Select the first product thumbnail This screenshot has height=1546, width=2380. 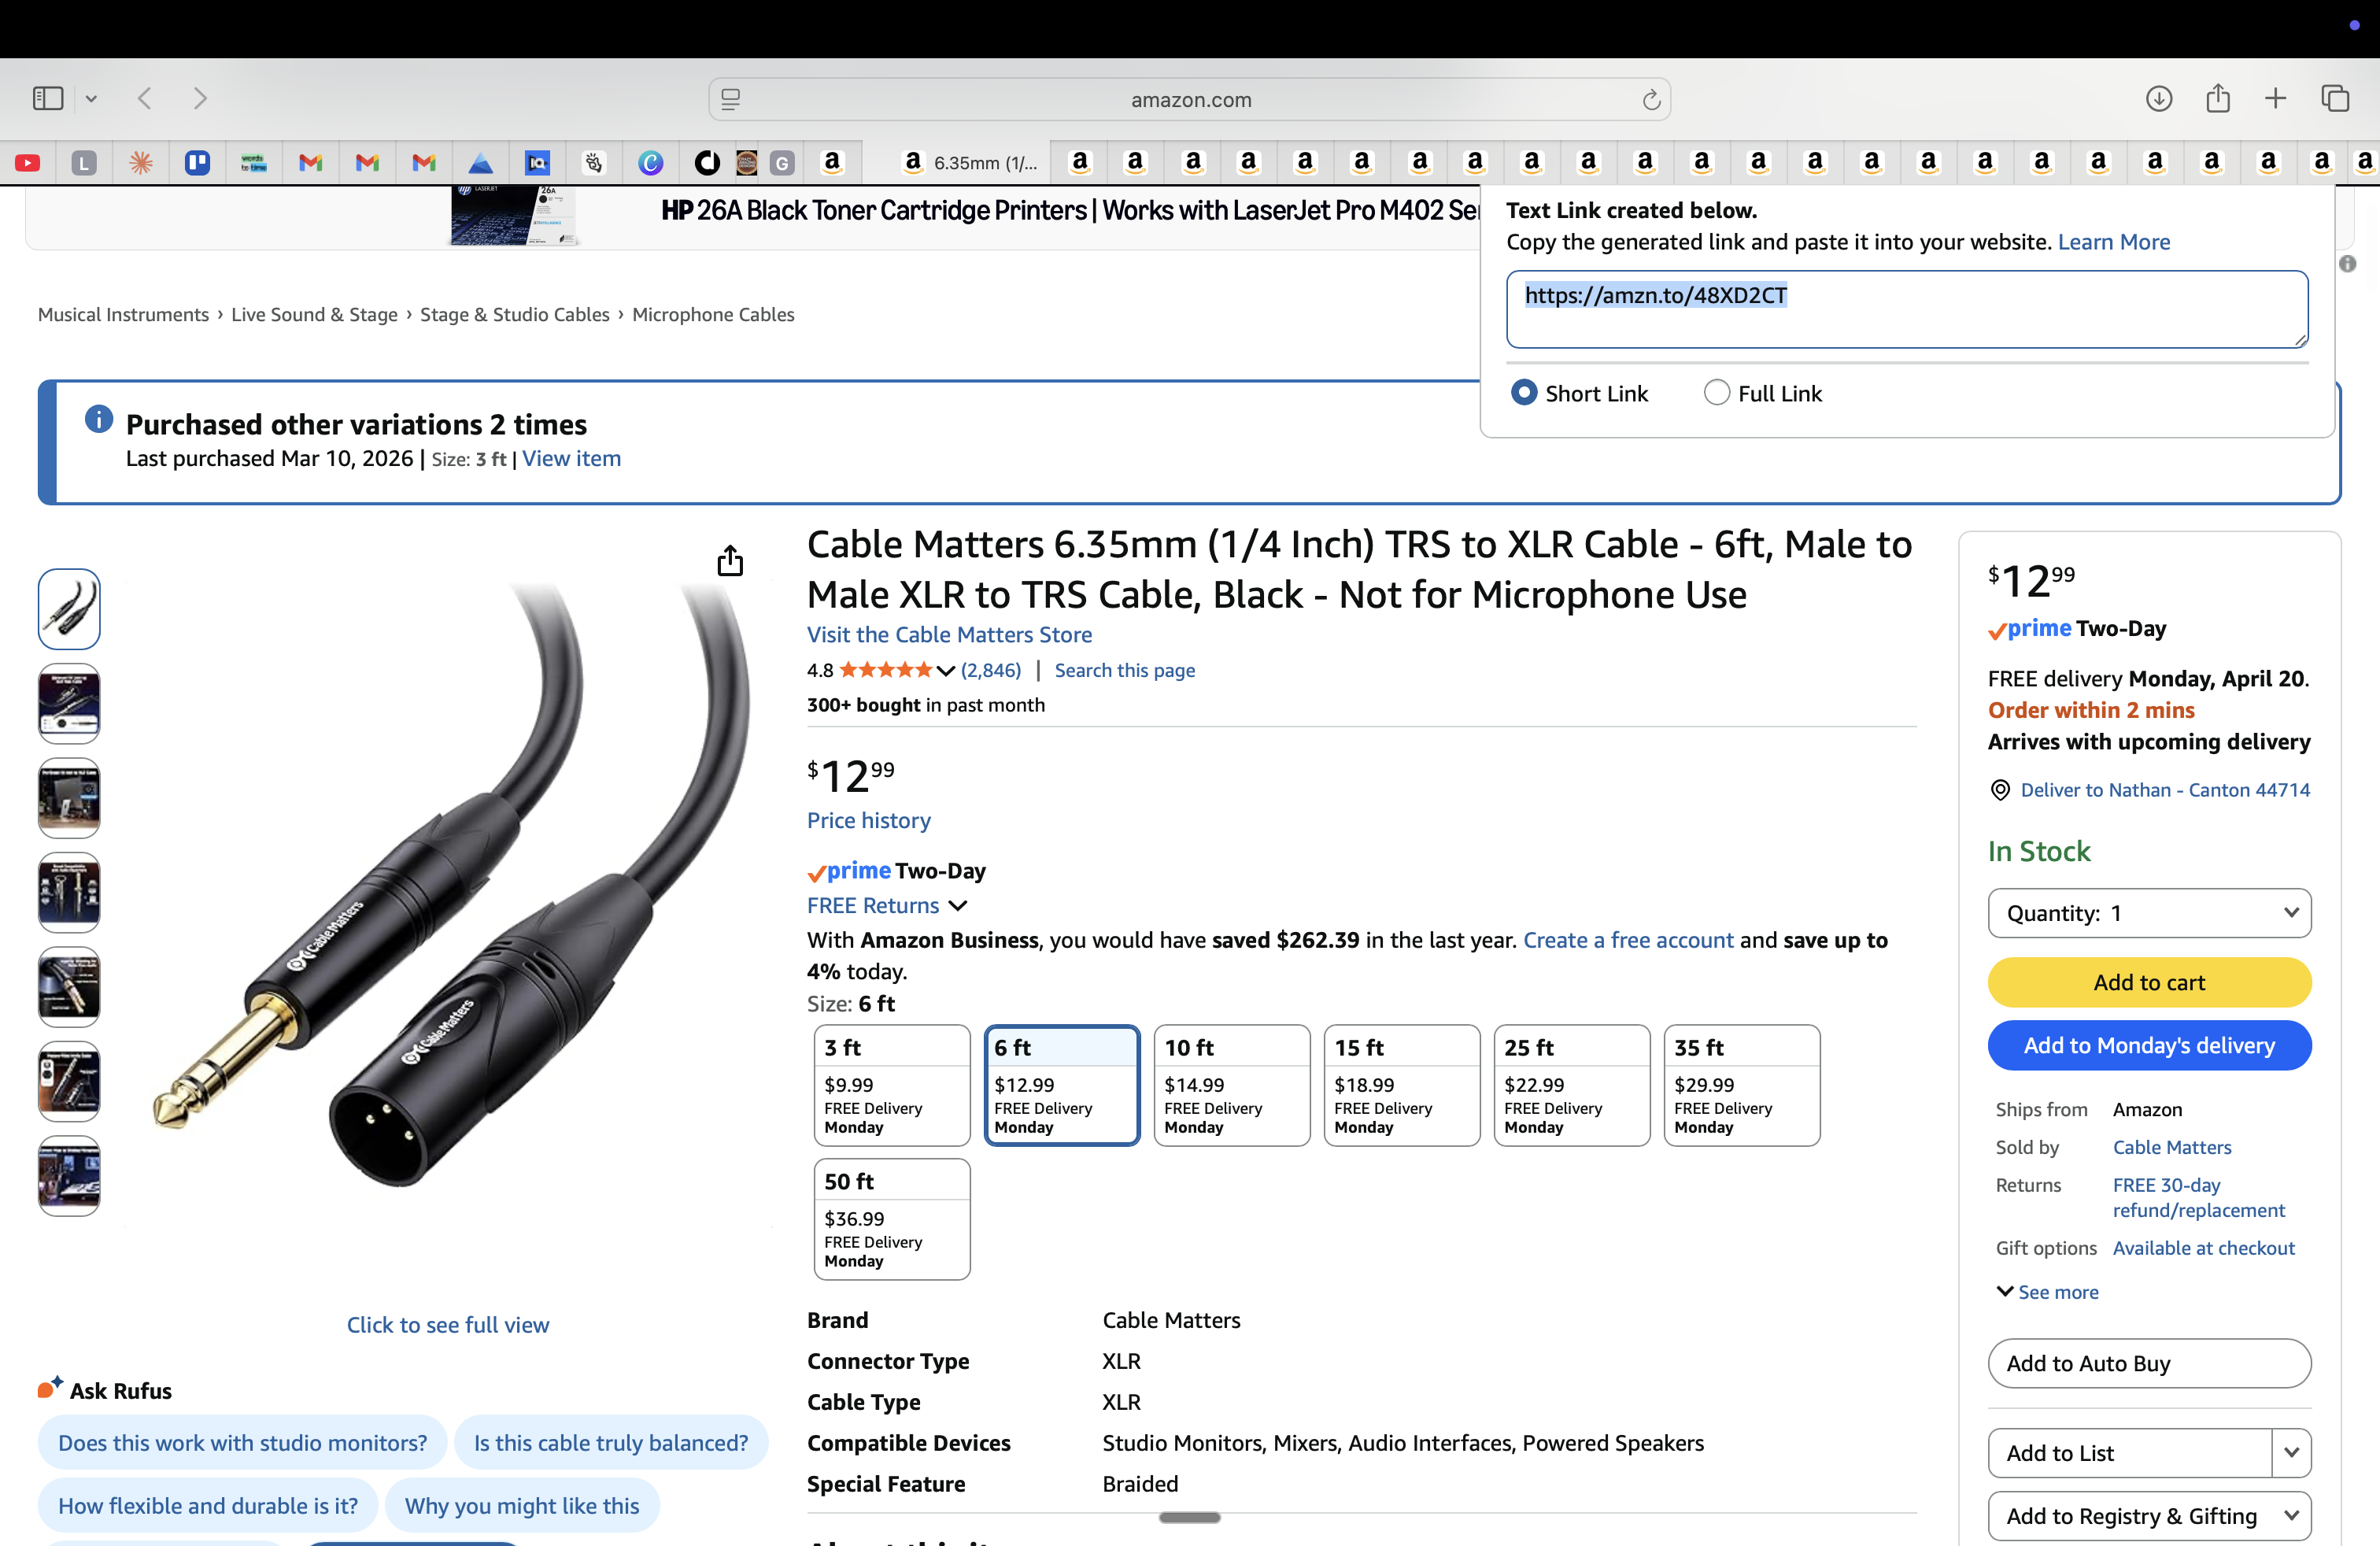click(69, 609)
